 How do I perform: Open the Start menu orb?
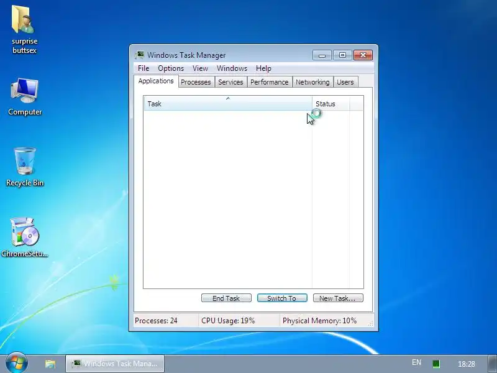pos(17,363)
